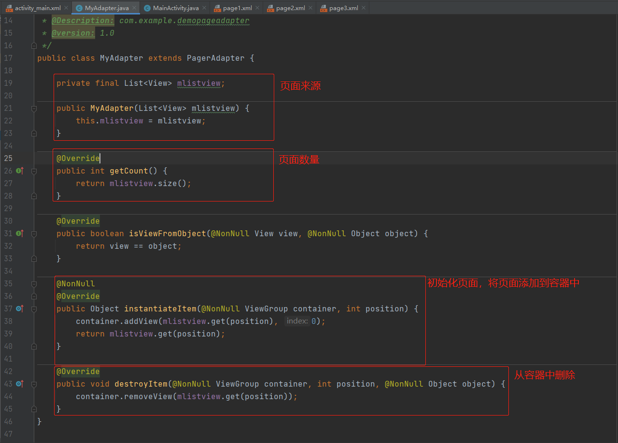Click 'return view == object;' on line 32
This screenshot has height=443, width=618.
click(129, 246)
